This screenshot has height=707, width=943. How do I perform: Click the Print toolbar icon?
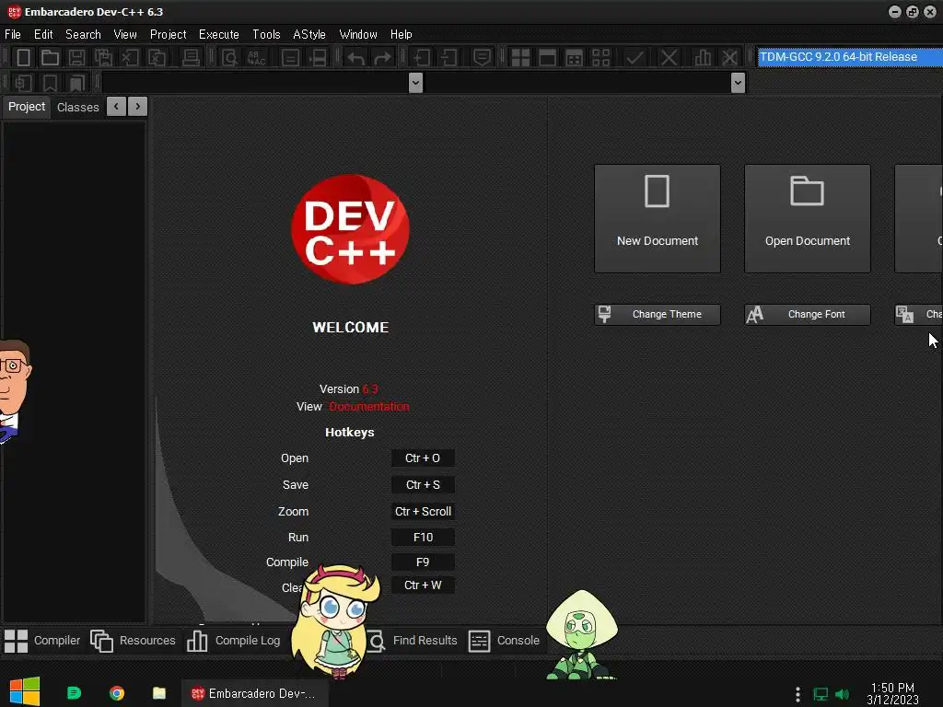click(191, 58)
